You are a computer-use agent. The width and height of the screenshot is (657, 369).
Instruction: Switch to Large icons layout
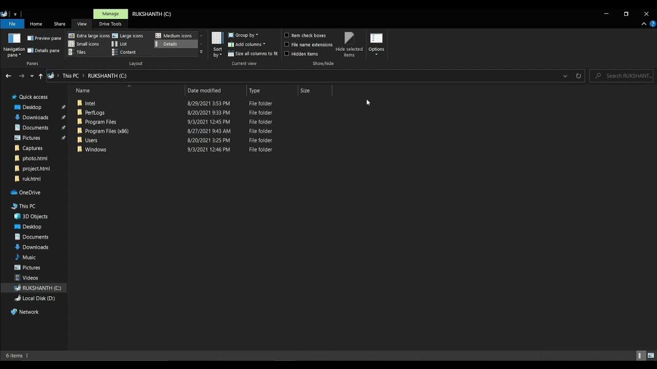click(127, 36)
